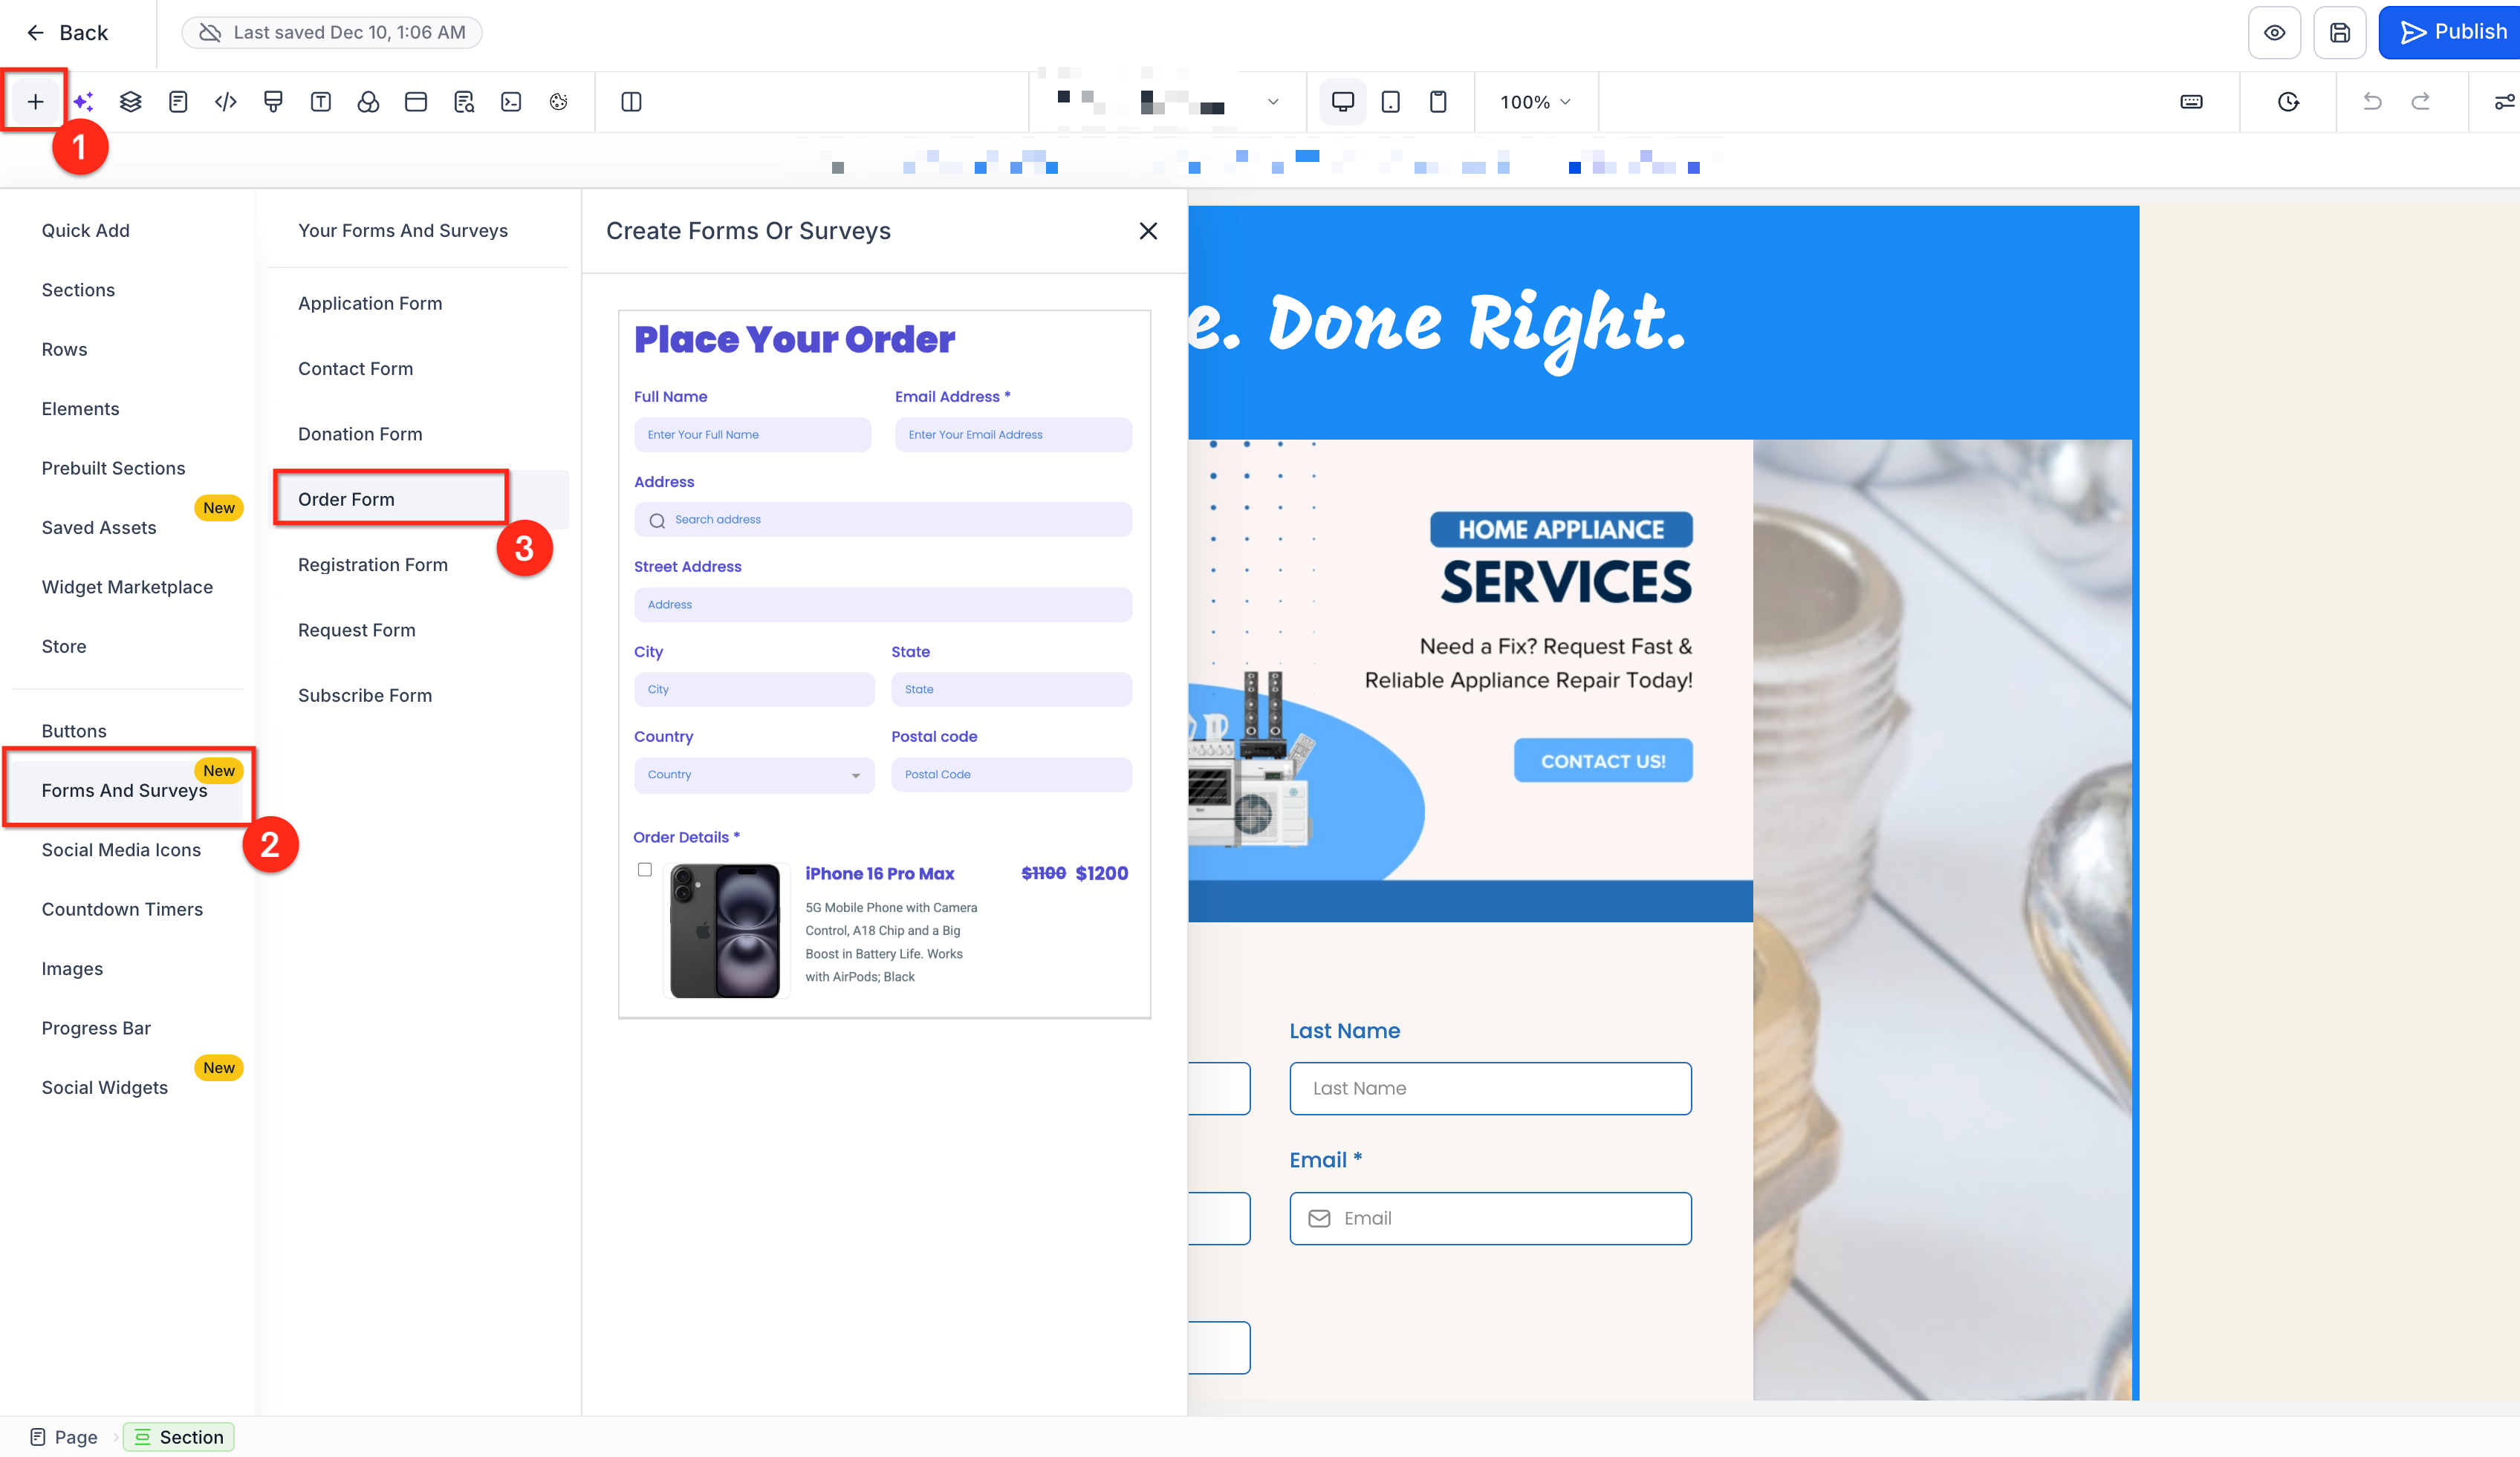
Task: Close the Create Forms Or Surveys panel
Action: (x=1148, y=231)
